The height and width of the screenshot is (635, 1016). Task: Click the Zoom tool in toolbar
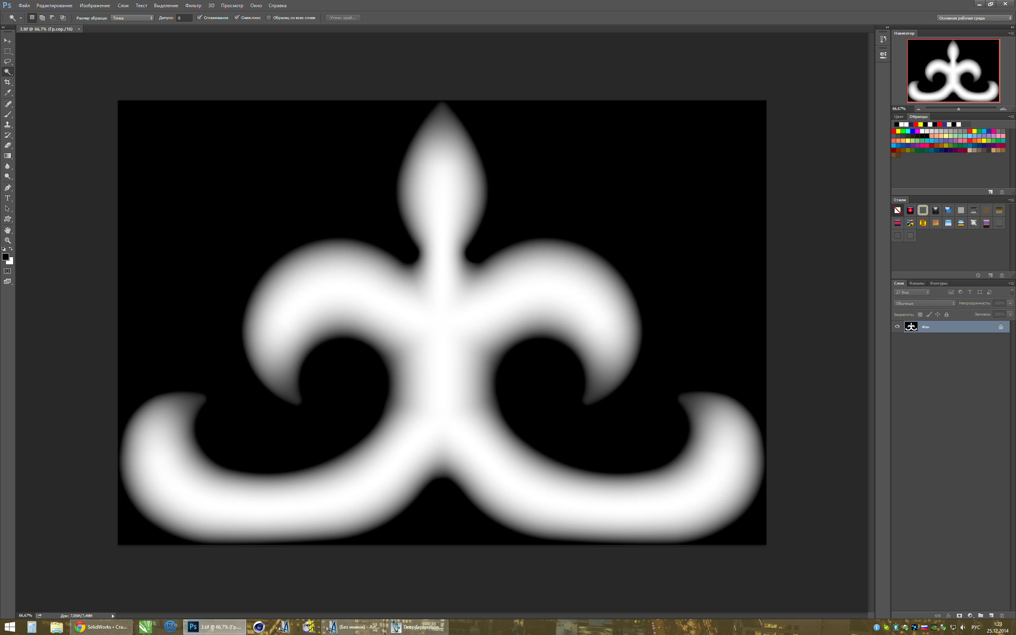[x=8, y=241]
